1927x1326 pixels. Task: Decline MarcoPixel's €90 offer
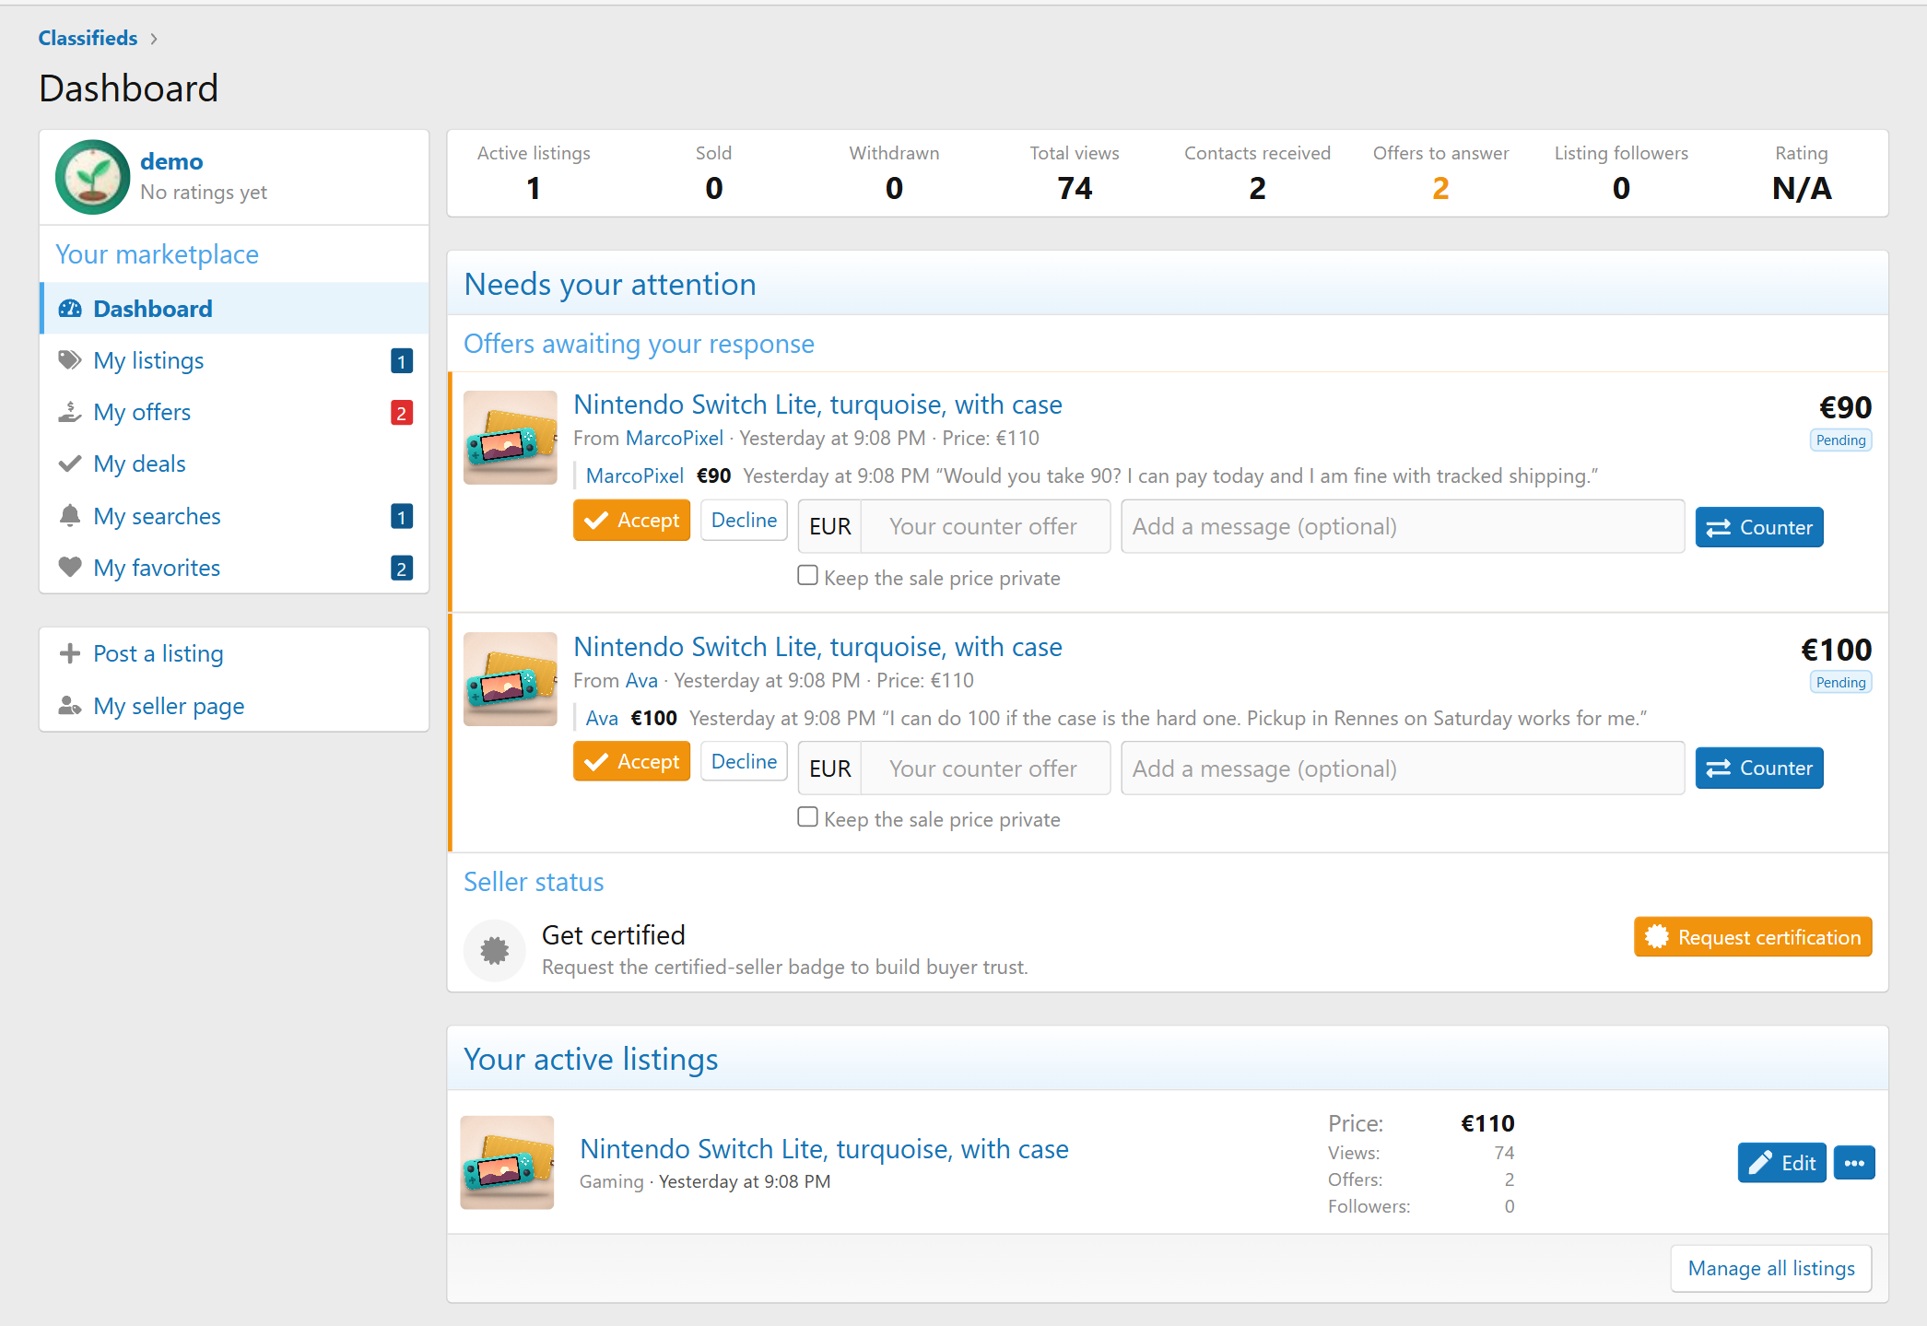[744, 521]
